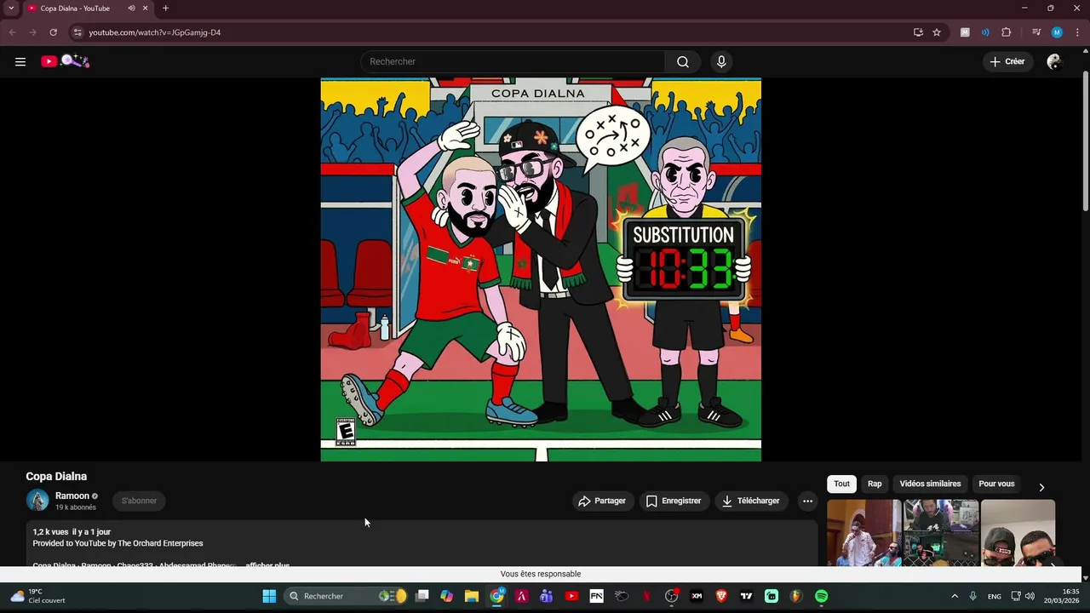
Task: Click the Copa Dialna video player artwork
Action: [x=541, y=270]
